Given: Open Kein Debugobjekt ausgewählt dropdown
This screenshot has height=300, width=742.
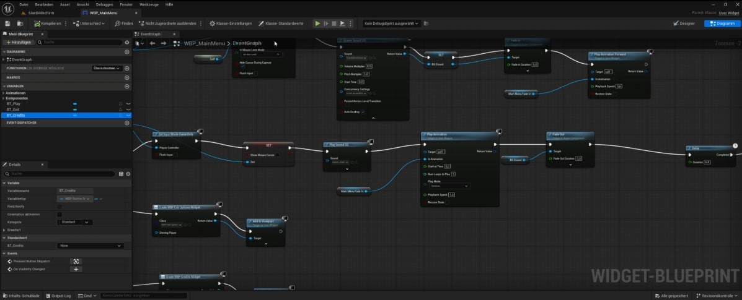Looking at the screenshot, I should point(392,24).
